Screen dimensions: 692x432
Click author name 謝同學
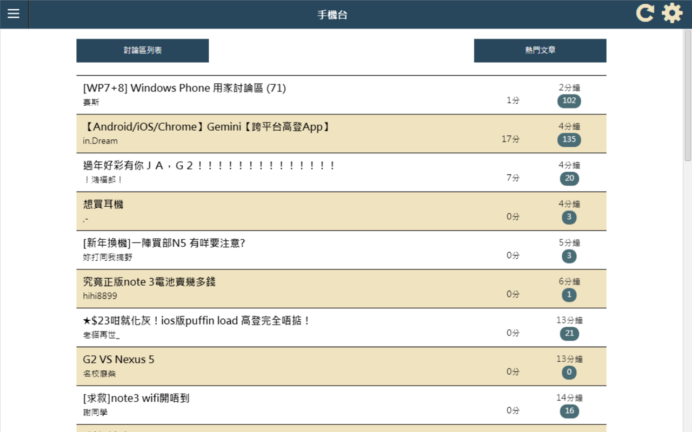coord(96,413)
